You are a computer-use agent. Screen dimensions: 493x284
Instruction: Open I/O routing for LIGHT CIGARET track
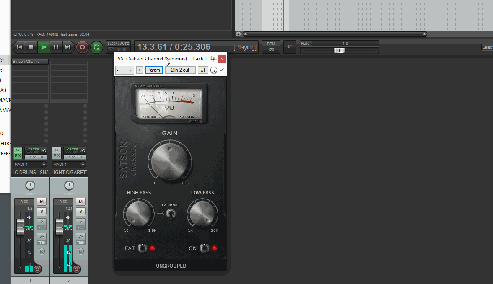pos(82,150)
